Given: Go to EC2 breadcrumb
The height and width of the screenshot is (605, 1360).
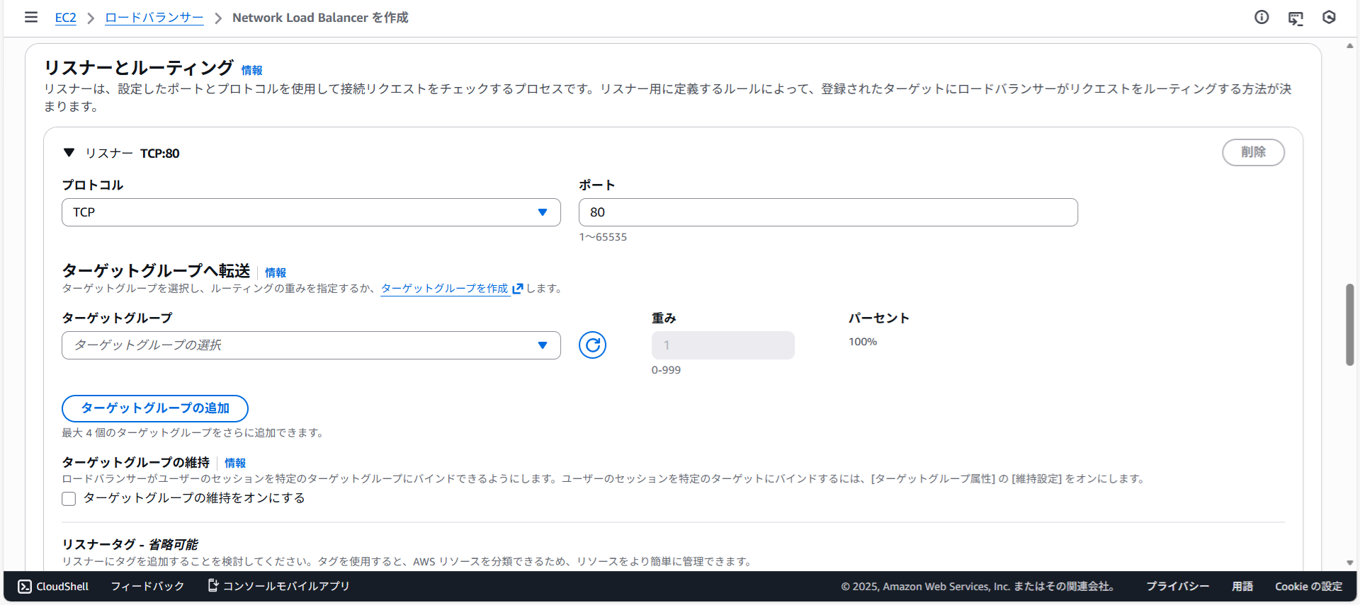Looking at the screenshot, I should (66, 18).
